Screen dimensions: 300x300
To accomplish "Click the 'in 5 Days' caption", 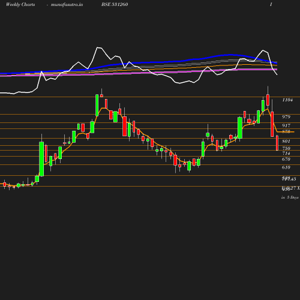I will coord(290,197).
